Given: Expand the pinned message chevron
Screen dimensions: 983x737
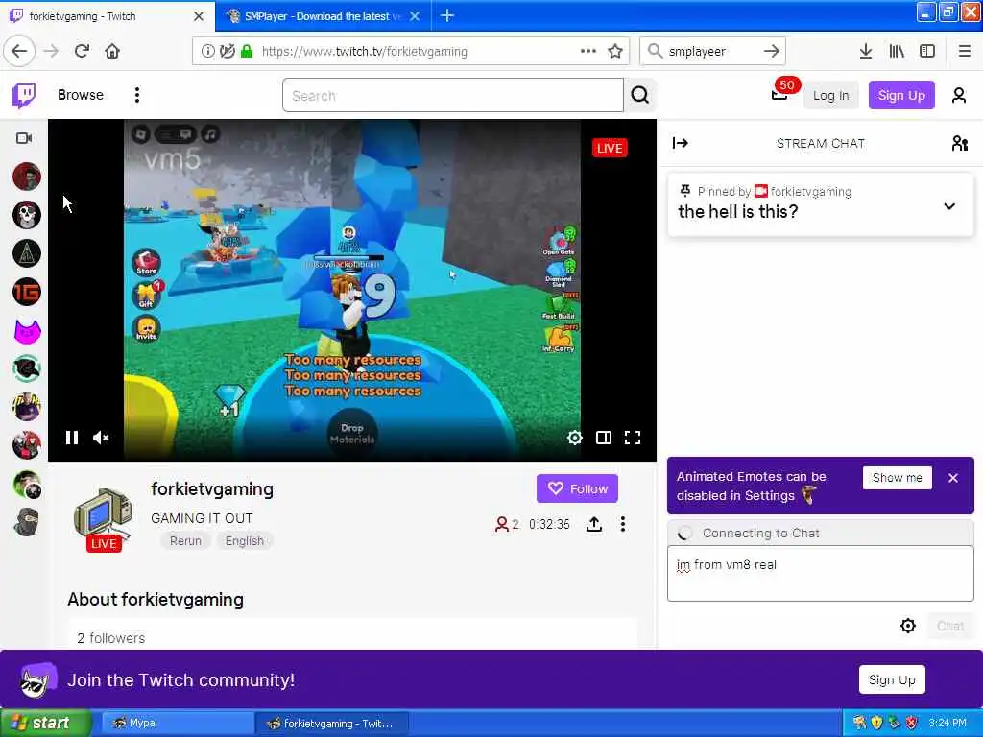Looking at the screenshot, I should point(949,206).
